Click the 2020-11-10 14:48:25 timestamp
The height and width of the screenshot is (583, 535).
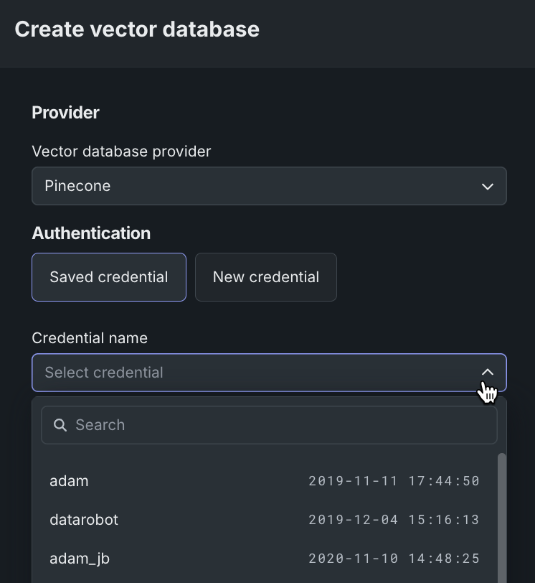394,559
